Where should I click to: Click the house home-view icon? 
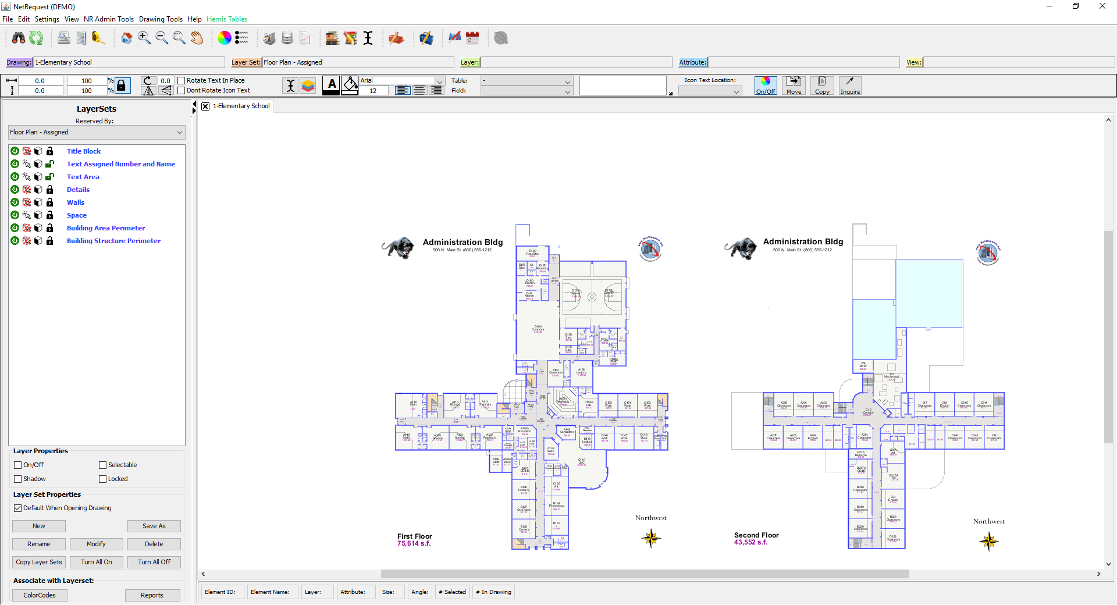[x=126, y=38]
